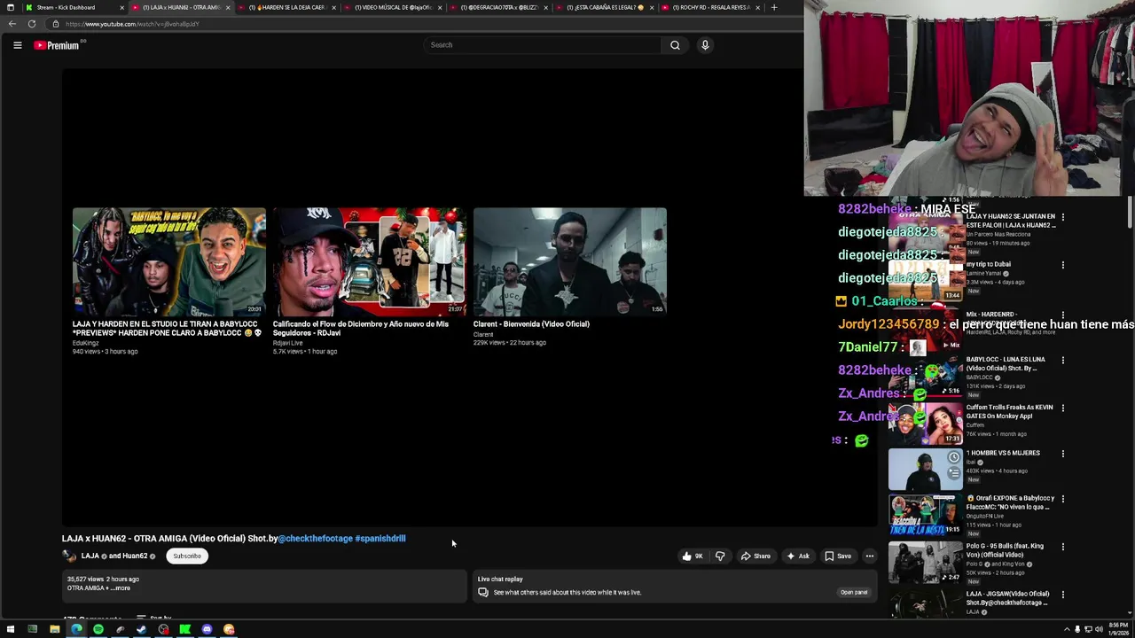Start voice search with the microphone icon
Screen dimensions: 1135x638
(x=705, y=45)
